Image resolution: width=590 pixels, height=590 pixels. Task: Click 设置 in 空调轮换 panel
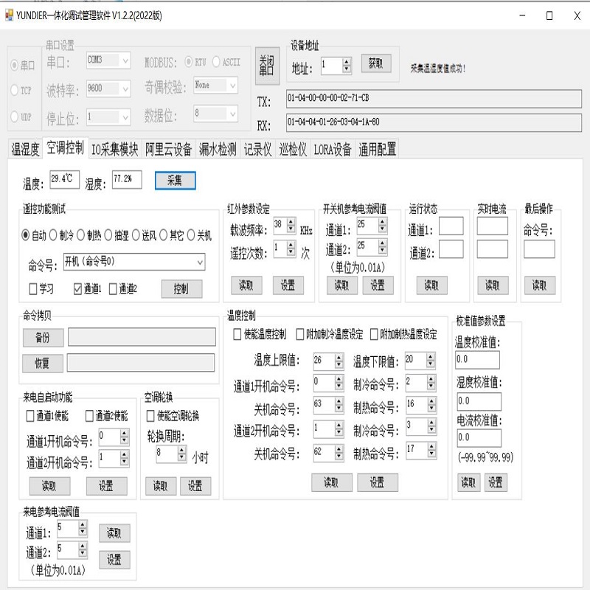pos(195,486)
